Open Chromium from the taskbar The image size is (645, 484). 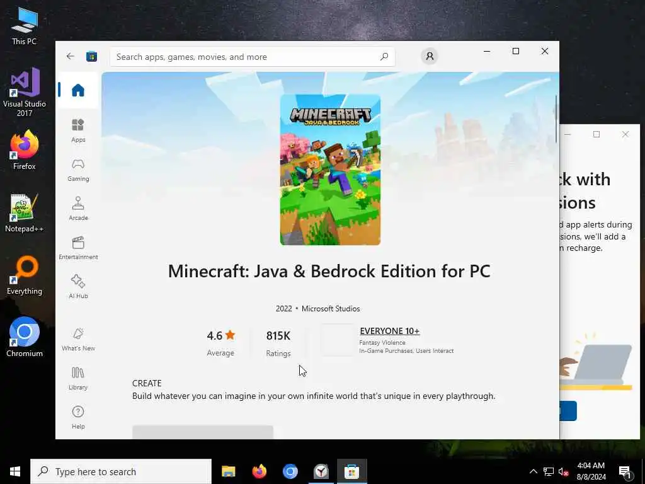(x=290, y=471)
